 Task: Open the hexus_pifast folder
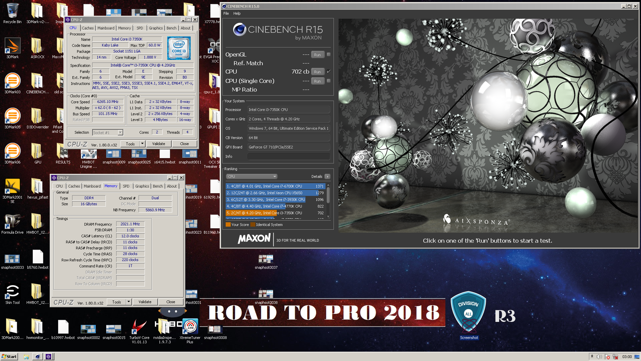pos(37,189)
